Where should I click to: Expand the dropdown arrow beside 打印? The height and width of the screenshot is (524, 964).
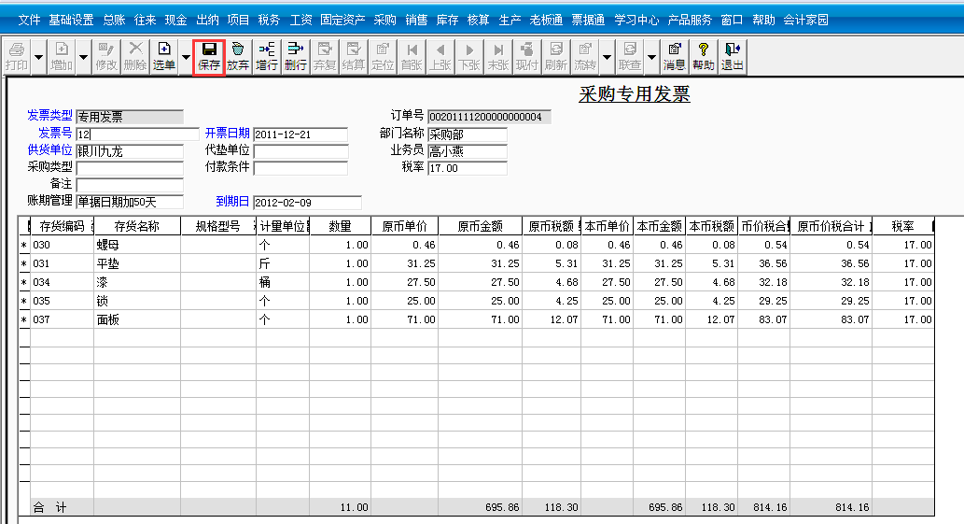(39, 57)
